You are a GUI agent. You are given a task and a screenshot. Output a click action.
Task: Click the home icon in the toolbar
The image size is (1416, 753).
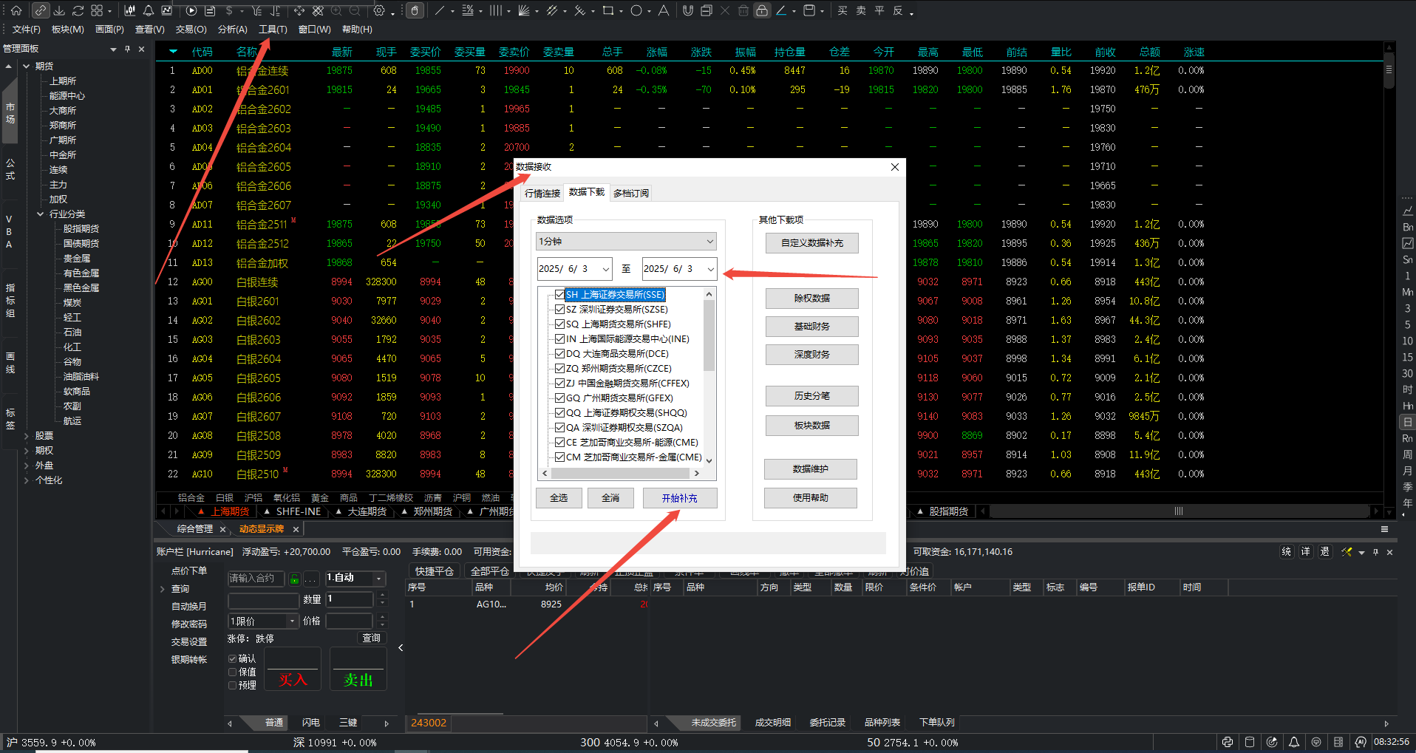[x=16, y=10]
